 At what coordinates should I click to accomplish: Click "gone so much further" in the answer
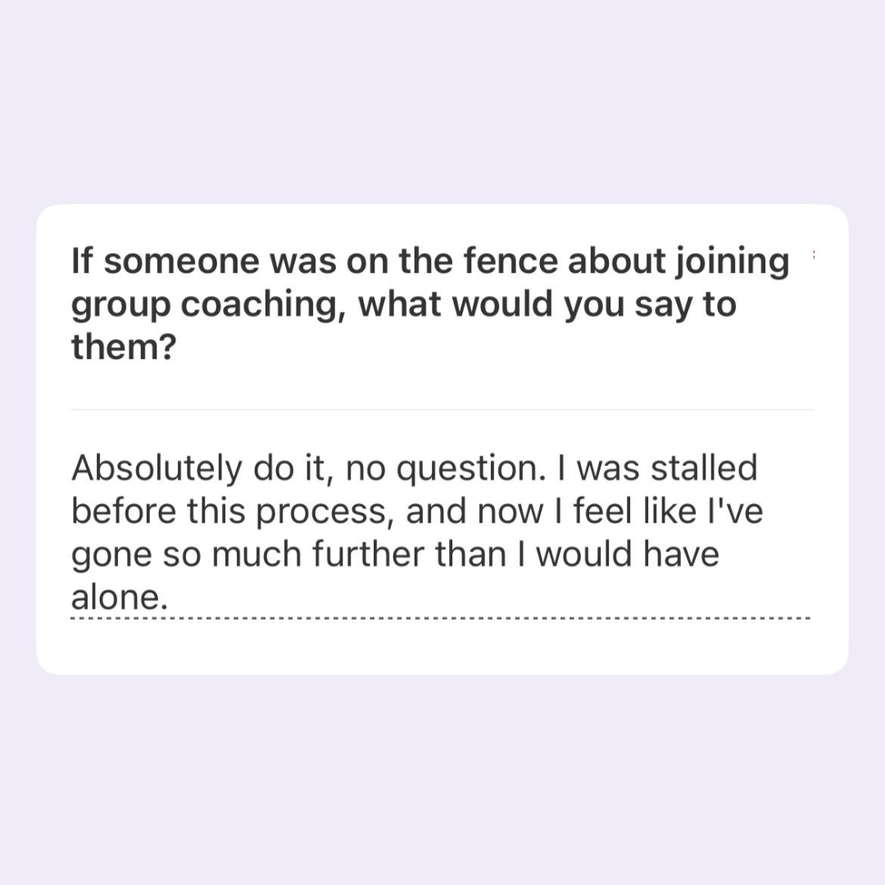(x=247, y=554)
